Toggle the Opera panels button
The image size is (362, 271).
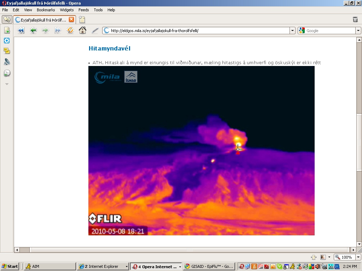click(7, 19)
